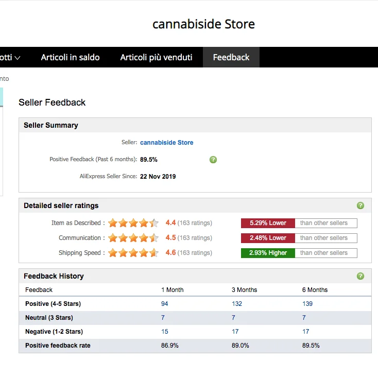The width and height of the screenshot is (378, 378).
Task: Click Shipping Speed star rating
Action: click(133, 253)
